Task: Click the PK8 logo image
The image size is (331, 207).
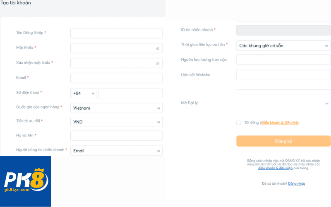Action: [26, 181]
